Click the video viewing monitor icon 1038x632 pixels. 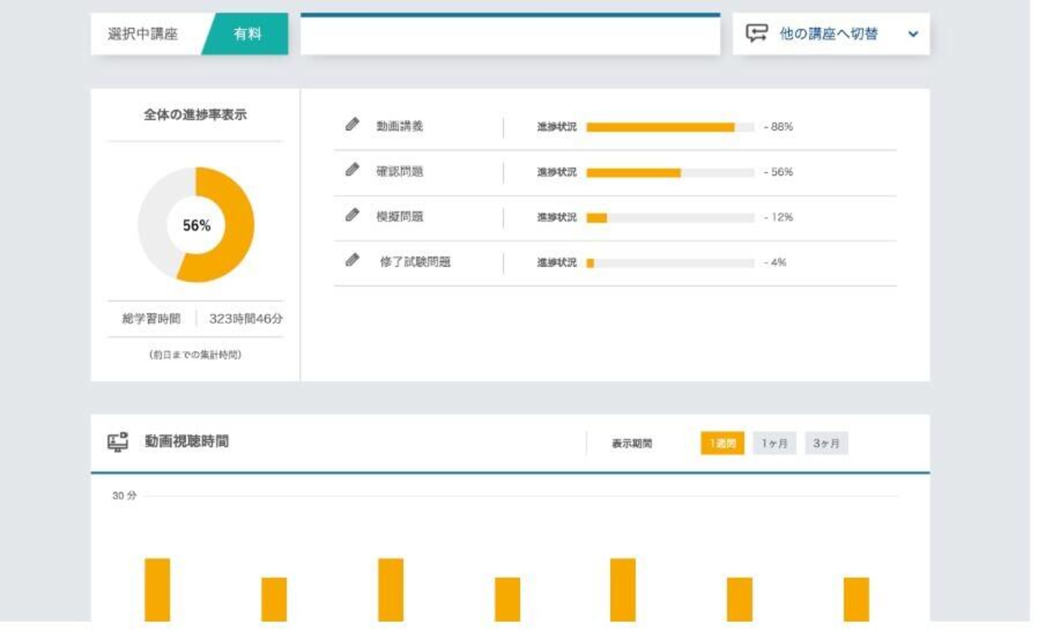point(118,442)
